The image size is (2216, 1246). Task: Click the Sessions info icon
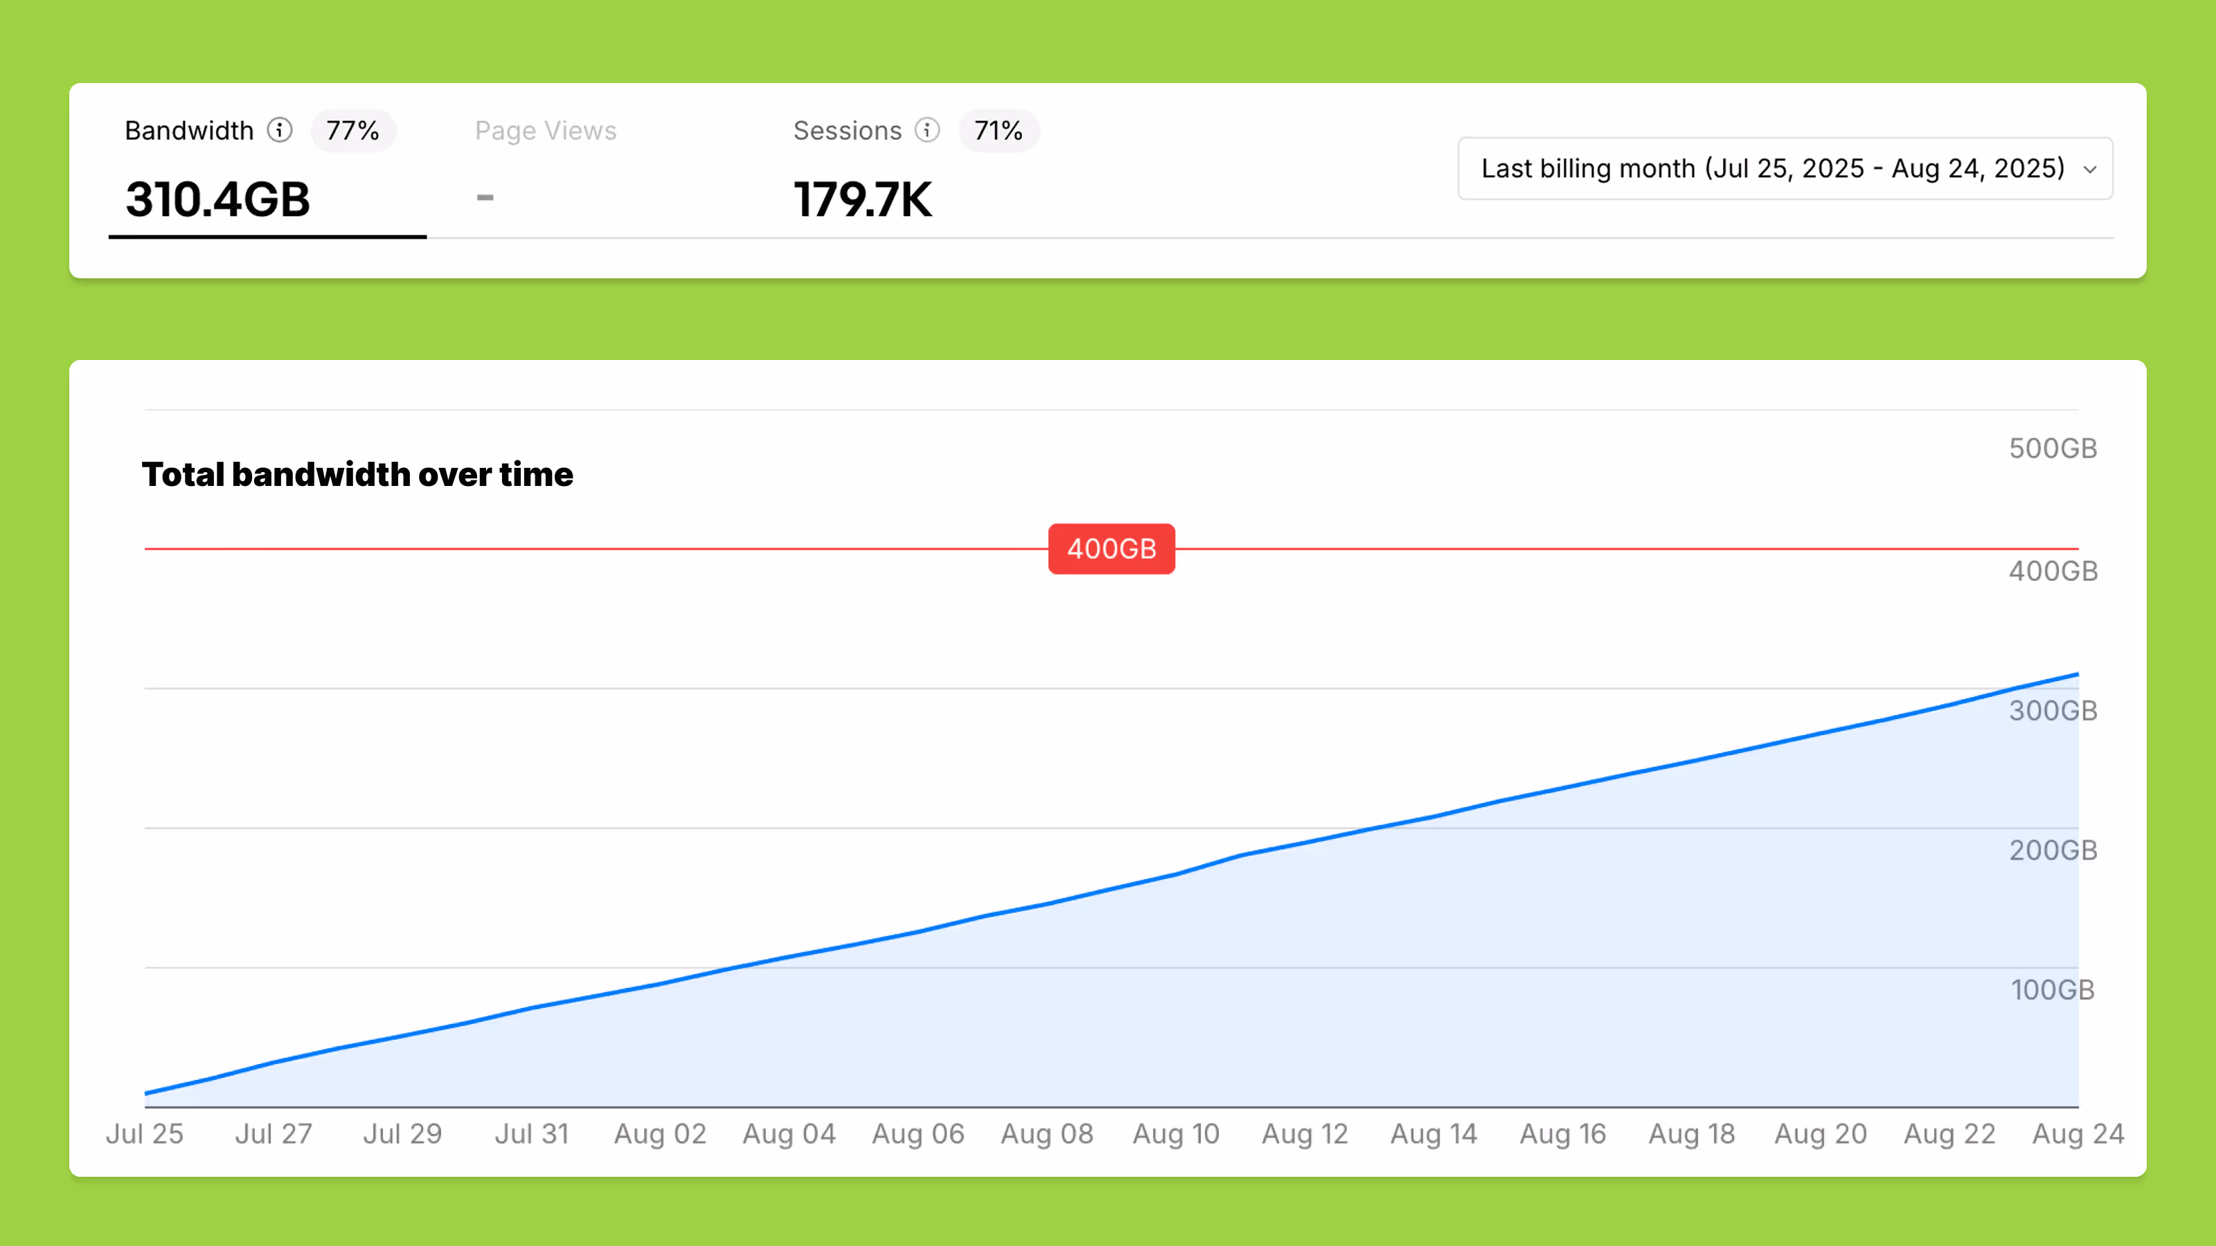click(927, 130)
